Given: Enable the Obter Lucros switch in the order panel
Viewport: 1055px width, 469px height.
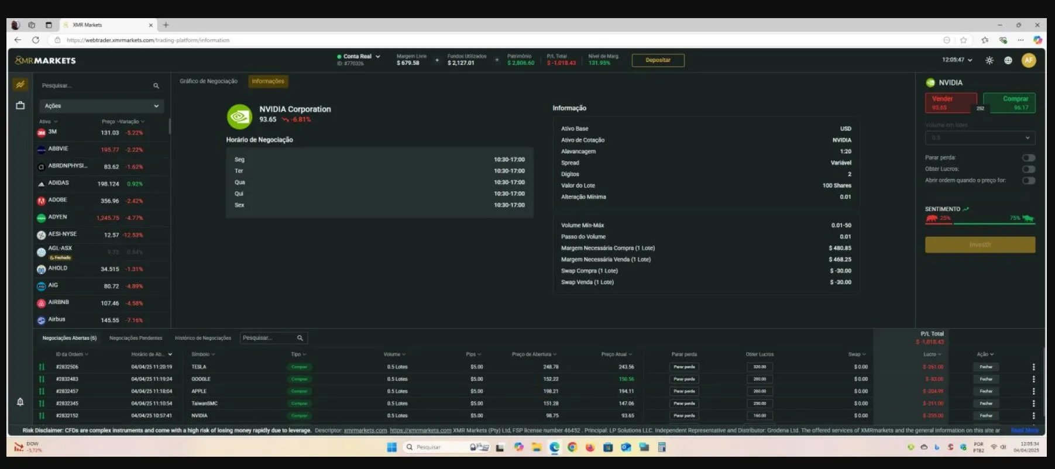Looking at the screenshot, I should 1029,169.
